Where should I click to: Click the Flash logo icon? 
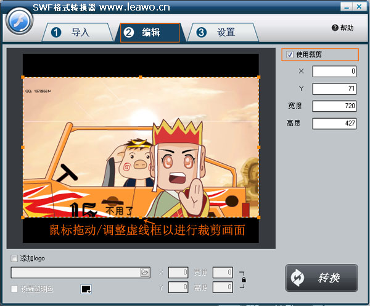tap(19, 21)
